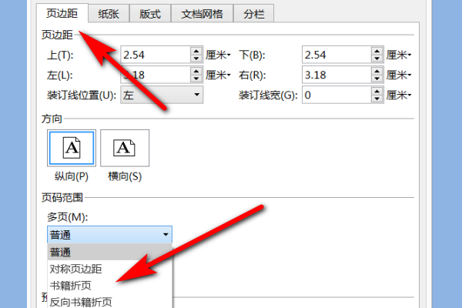
Task: Collapse the 多页 multiple pages dropdown
Action: pos(166,235)
